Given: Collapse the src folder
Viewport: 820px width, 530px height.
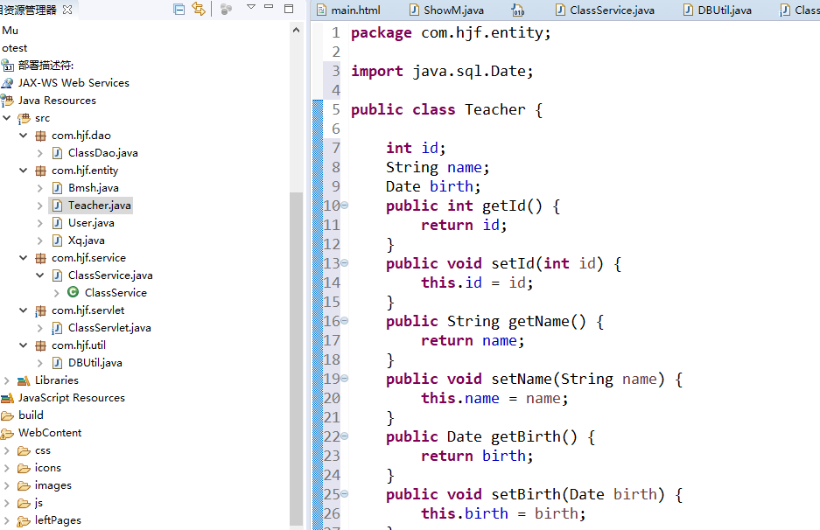Looking at the screenshot, I should click(7, 118).
